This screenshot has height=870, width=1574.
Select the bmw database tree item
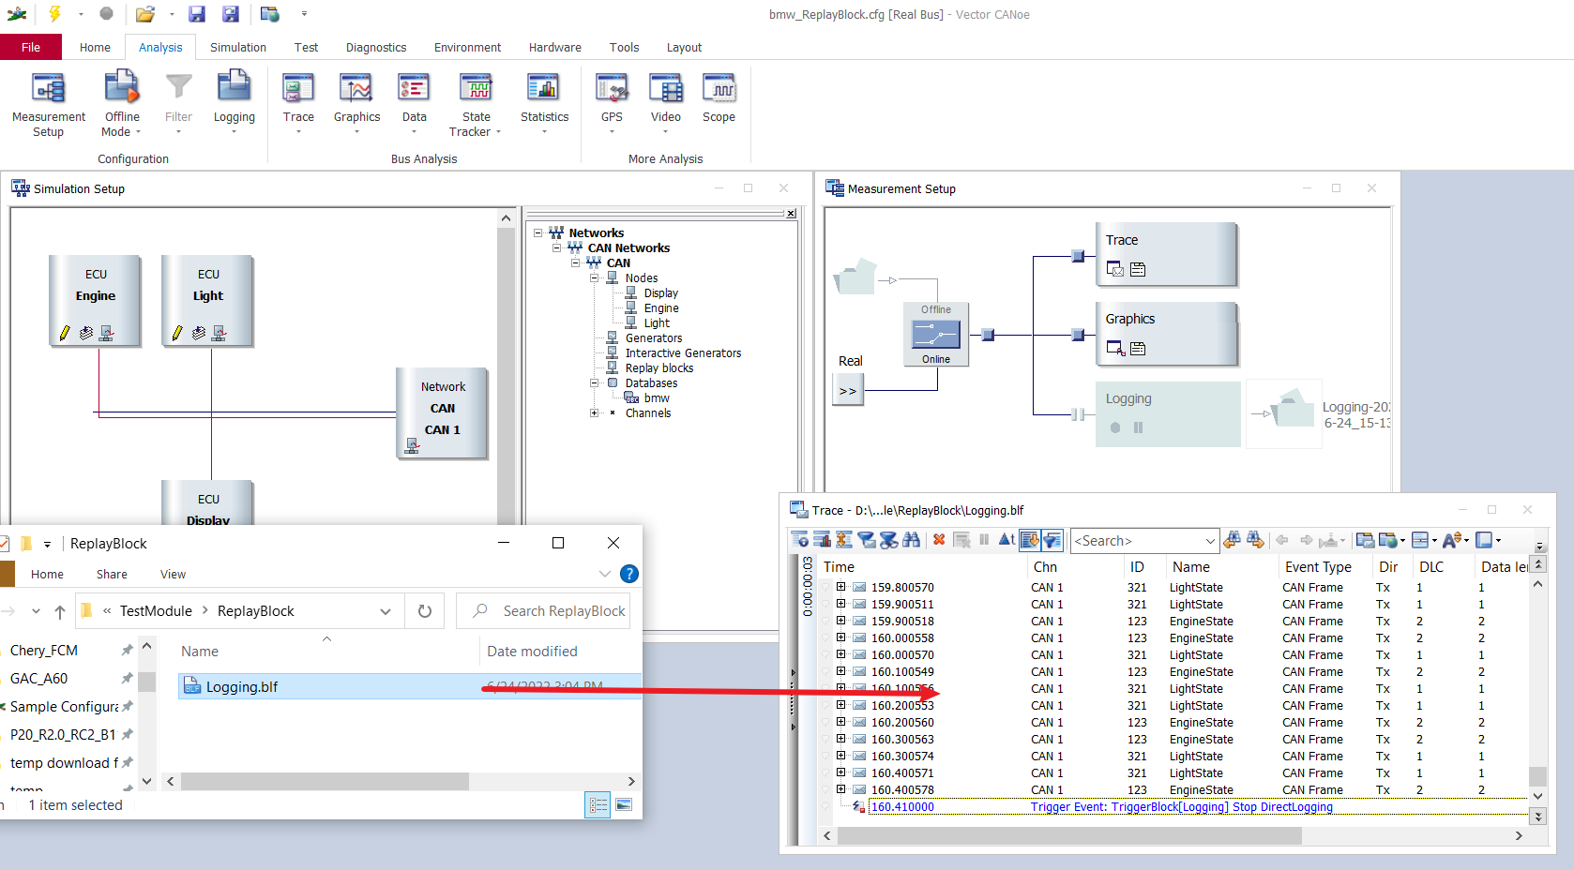pyautogui.click(x=657, y=397)
